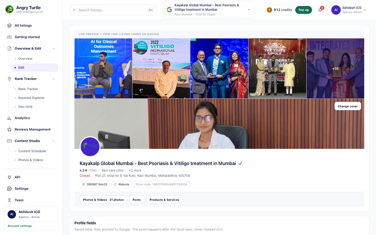Click inside the Search listings field

[113, 10]
